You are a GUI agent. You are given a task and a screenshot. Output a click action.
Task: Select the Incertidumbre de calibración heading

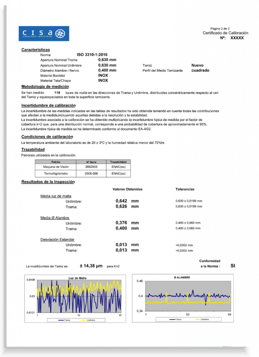[48, 105]
